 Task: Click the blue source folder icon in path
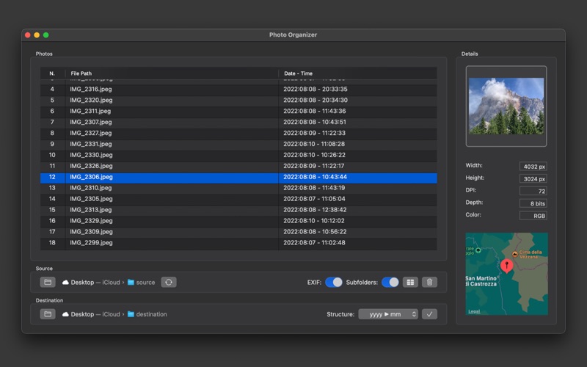[131, 283]
